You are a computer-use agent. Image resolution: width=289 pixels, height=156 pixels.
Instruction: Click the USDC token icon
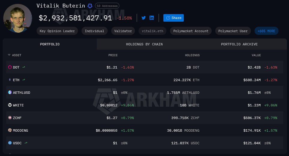10,143
